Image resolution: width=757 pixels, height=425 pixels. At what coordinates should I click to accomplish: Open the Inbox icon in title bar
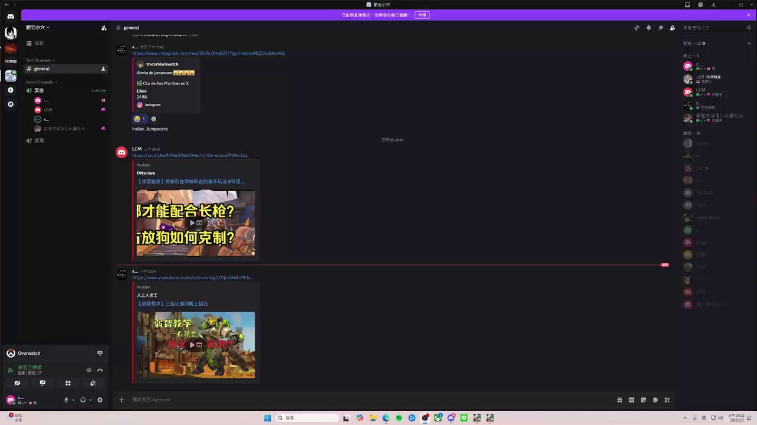click(687, 5)
